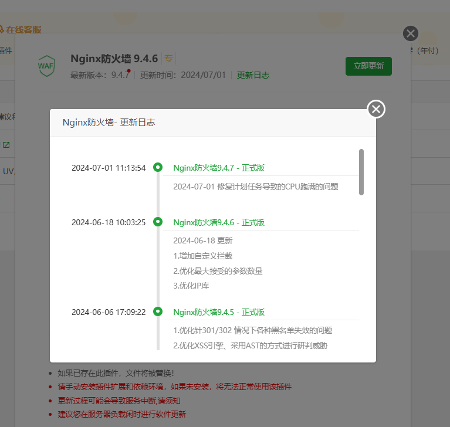450x427 pixels.
Task: Click the timeline marker for 9.4.5 release
Action: tap(158, 311)
